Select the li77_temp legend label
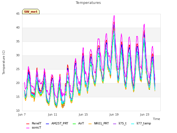The height and width of the screenshot is (133, 177). click(x=144, y=124)
